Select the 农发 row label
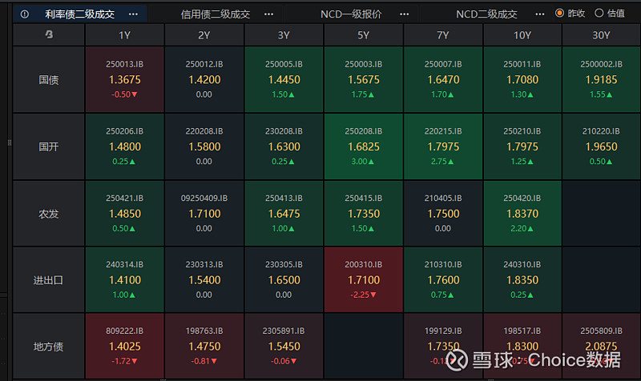This screenshot has width=641, height=381. point(49,214)
